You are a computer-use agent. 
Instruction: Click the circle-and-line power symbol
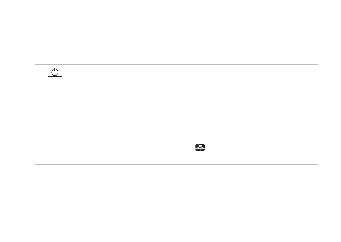(55, 72)
